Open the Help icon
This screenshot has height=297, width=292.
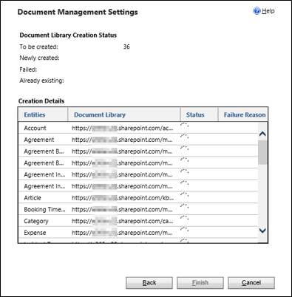click(257, 11)
